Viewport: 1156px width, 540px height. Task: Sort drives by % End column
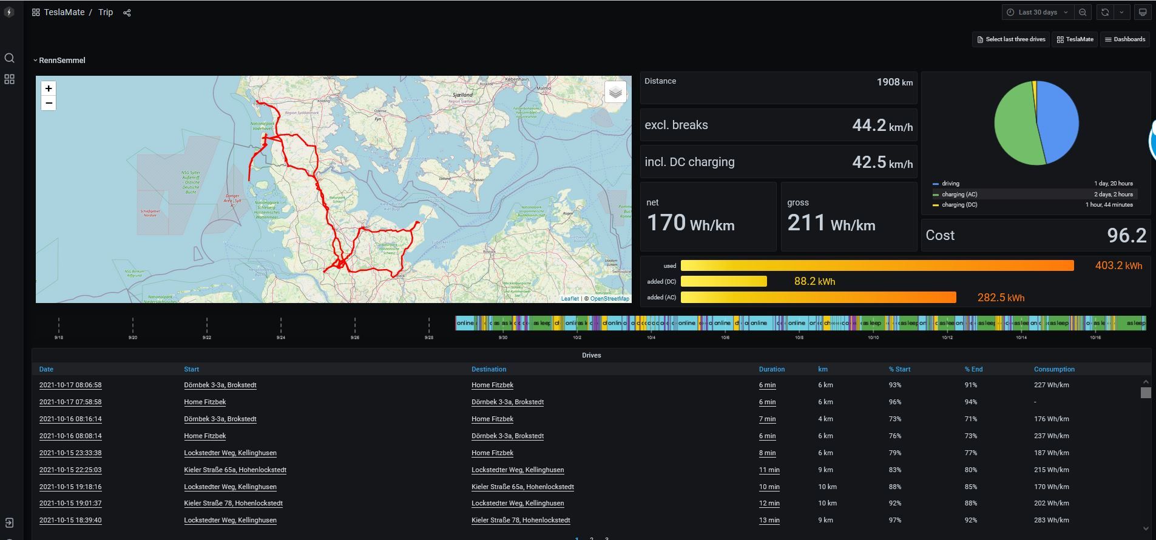(973, 369)
